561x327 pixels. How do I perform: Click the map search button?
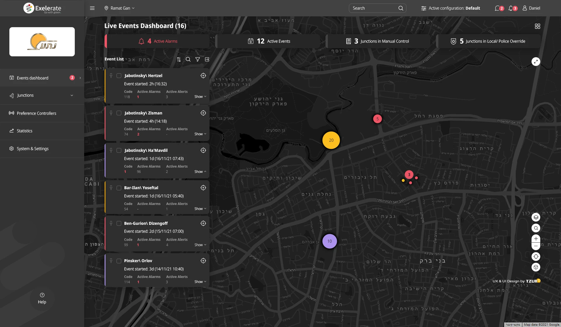point(536,228)
